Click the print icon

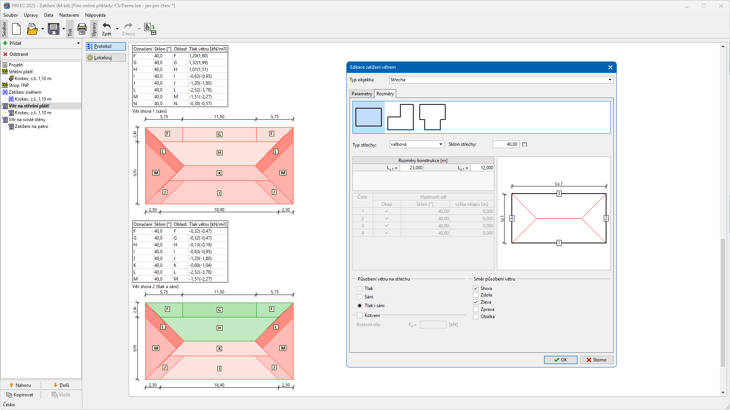82,29
